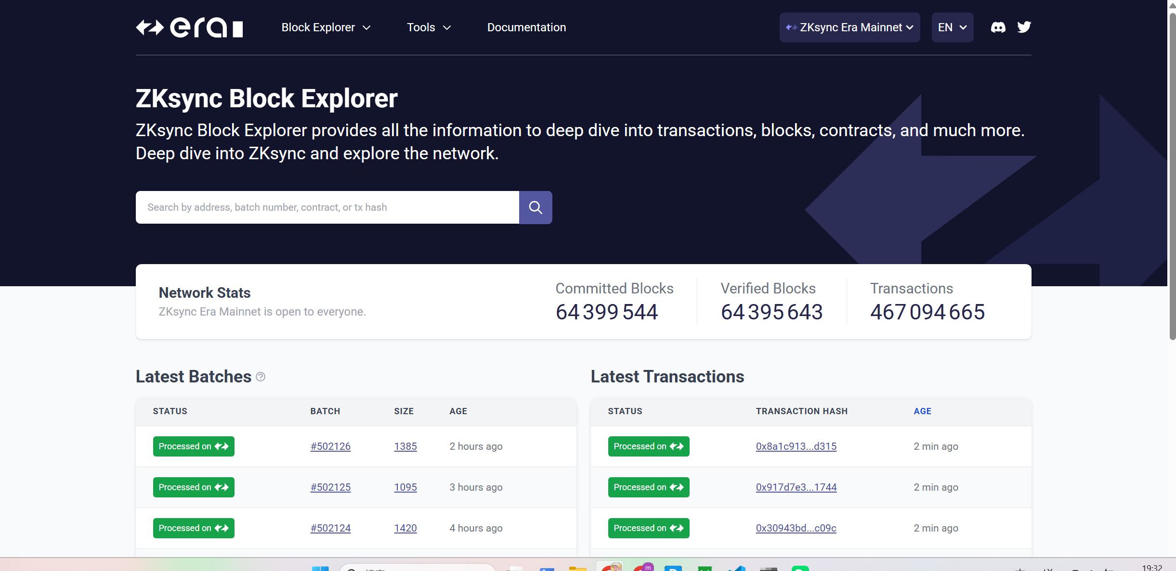Focus the address or tx hash search field
Screen dimensions: 1176x571
(x=327, y=207)
